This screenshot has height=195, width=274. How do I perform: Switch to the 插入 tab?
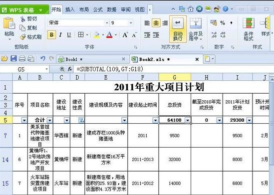pyautogui.click(x=70, y=9)
